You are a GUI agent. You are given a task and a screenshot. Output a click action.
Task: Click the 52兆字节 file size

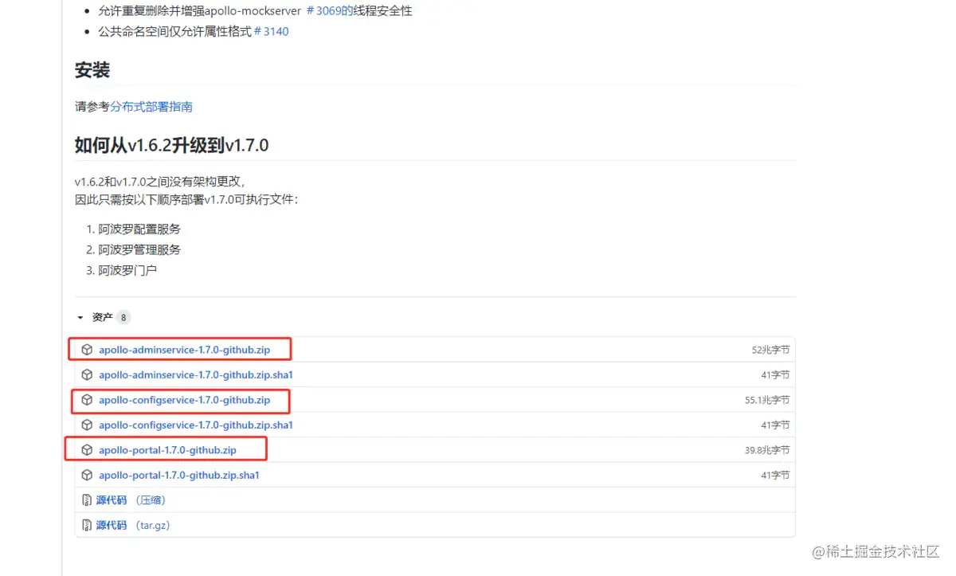pos(770,350)
